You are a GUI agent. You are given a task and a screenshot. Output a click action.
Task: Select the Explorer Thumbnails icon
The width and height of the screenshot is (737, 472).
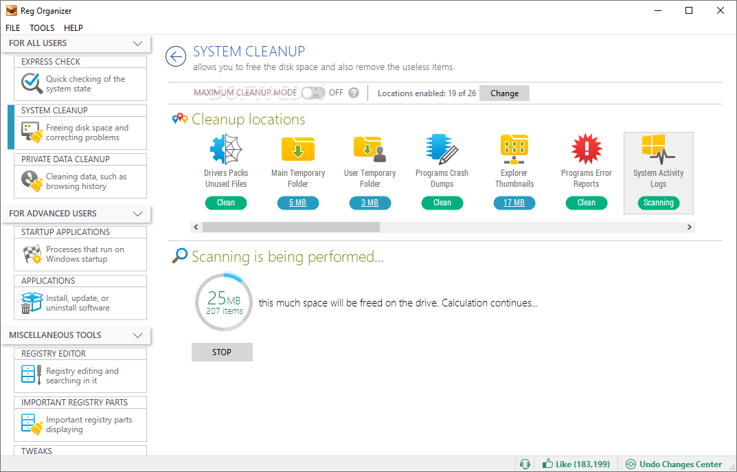[514, 149]
